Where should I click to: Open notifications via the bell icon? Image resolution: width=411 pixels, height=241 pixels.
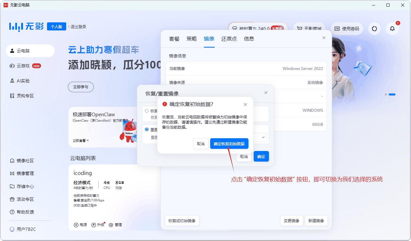(x=392, y=29)
